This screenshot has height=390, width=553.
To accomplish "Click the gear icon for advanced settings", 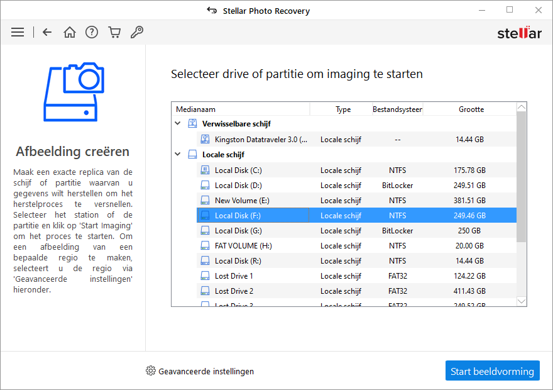I will [151, 371].
